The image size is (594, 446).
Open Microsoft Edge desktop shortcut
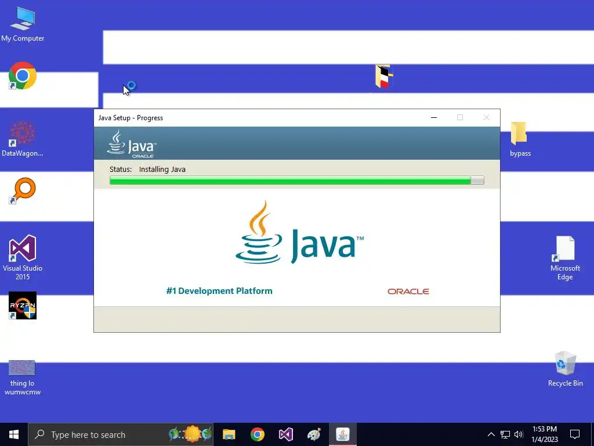[565, 258]
